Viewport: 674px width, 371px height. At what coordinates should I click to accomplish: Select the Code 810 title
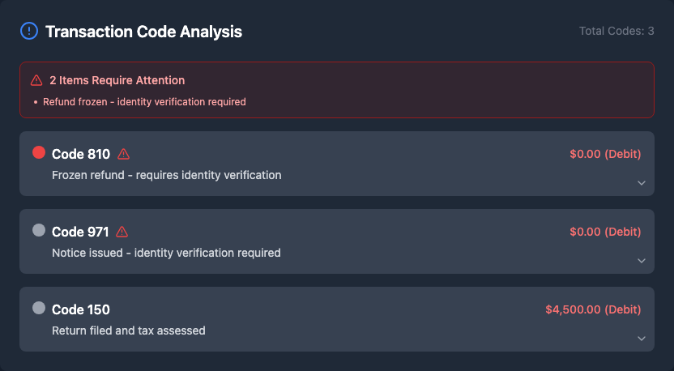tap(81, 154)
